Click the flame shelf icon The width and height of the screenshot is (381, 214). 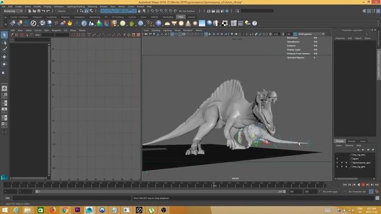(x=70, y=23)
